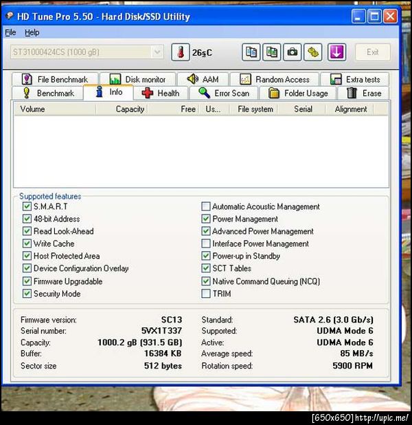Click the thermometer temperature icon
The width and height of the screenshot is (412, 425).
181,52
